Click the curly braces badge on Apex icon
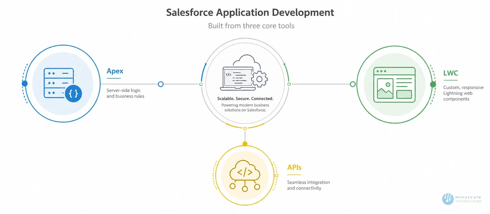The width and height of the screenshot is (490, 214). tap(73, 94)
